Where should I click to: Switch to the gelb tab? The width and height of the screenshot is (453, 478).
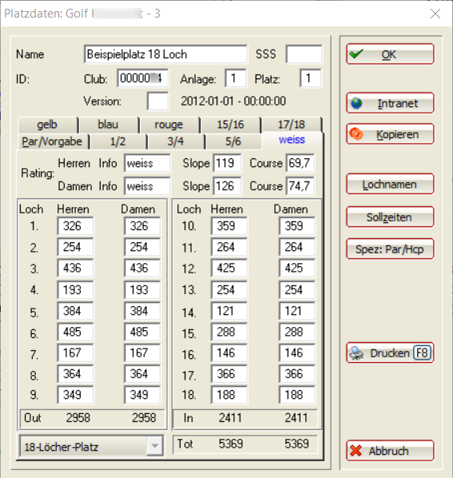pos(47,125)
